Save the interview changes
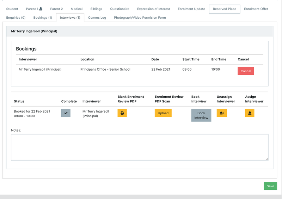 click(270, 186)
